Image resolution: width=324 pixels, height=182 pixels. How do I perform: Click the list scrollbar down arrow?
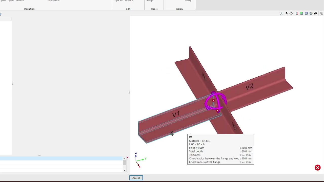click(124, 170)
